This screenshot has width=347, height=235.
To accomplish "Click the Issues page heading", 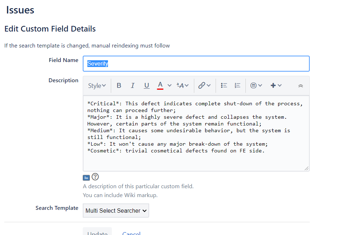I will coord(20,10).
